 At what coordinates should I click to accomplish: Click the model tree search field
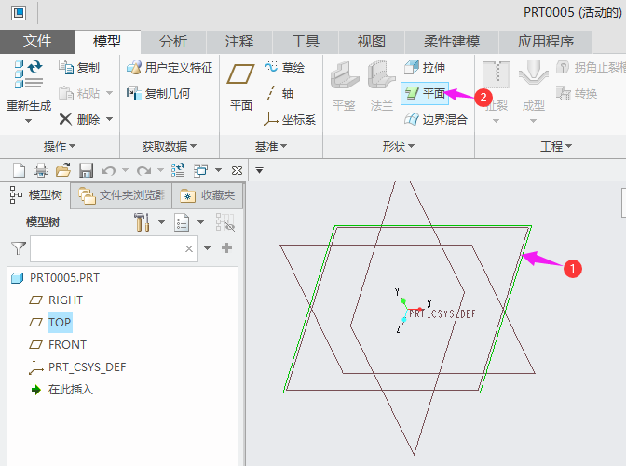tap(107, 248)
